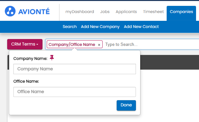Click into the Company Name input box
The height and width of the screenshot is (122, 199).
[75, 69]
